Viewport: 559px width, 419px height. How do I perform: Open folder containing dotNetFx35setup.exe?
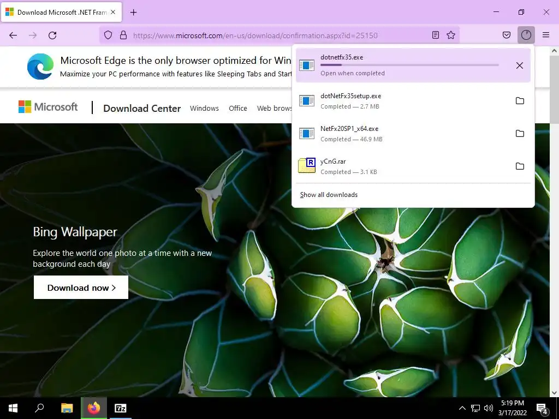520,101
